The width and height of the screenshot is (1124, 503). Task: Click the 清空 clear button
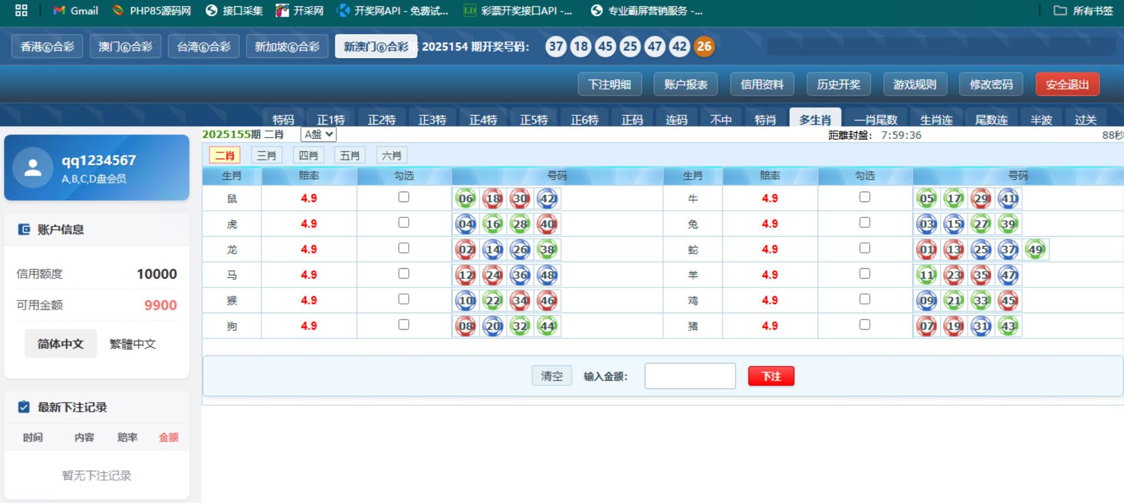(551, 376)
